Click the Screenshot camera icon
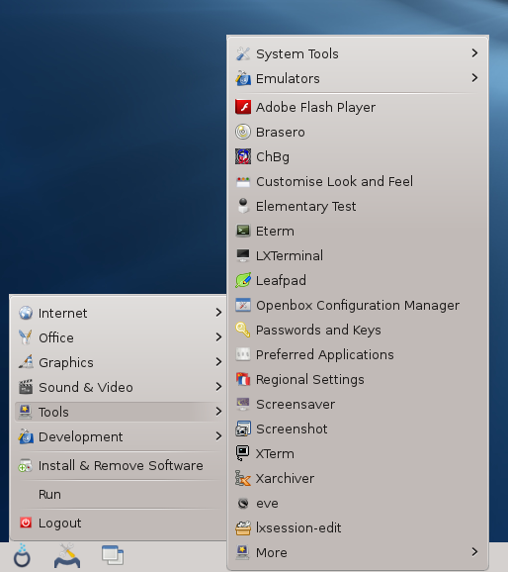Viewport: 508px width, 572px height. click(243, 429)
